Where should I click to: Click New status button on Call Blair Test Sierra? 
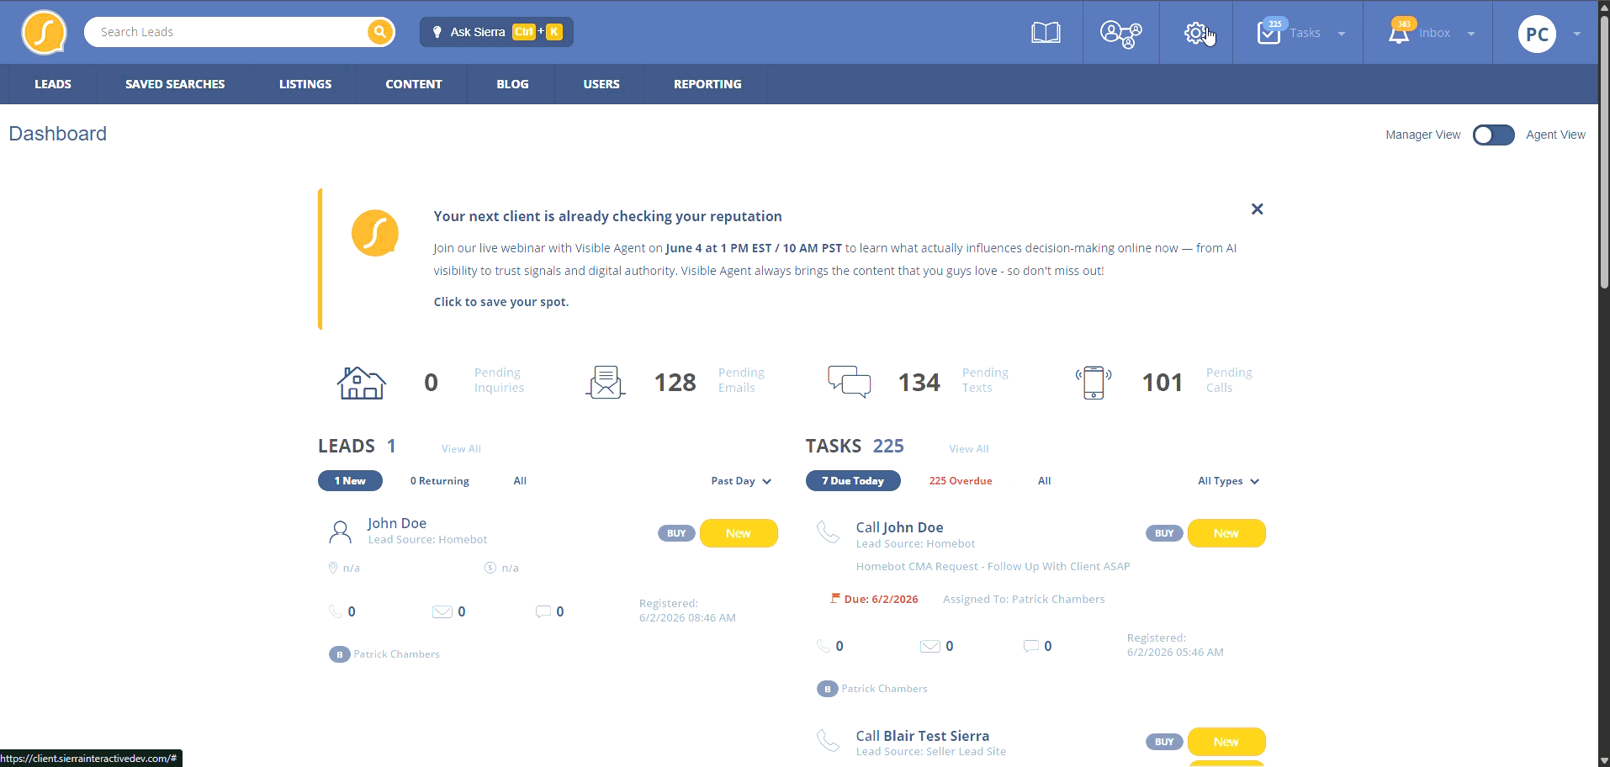click(1226, 742)
